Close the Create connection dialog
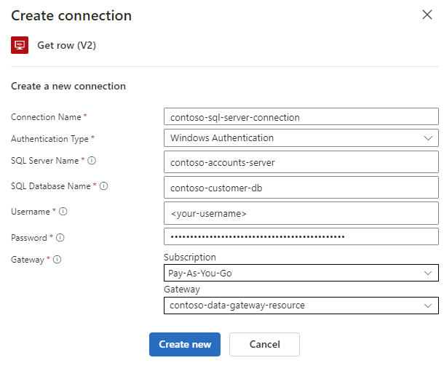 (427, 15)
